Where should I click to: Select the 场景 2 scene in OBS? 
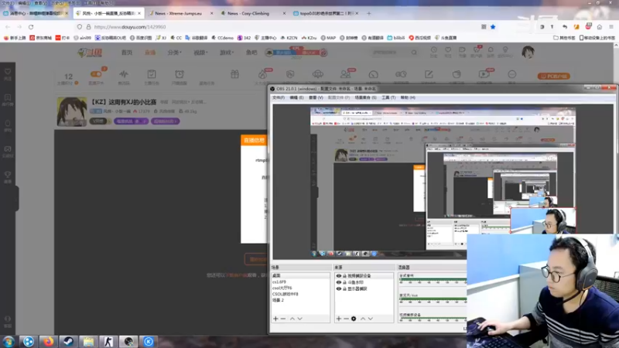coord(300,300)
